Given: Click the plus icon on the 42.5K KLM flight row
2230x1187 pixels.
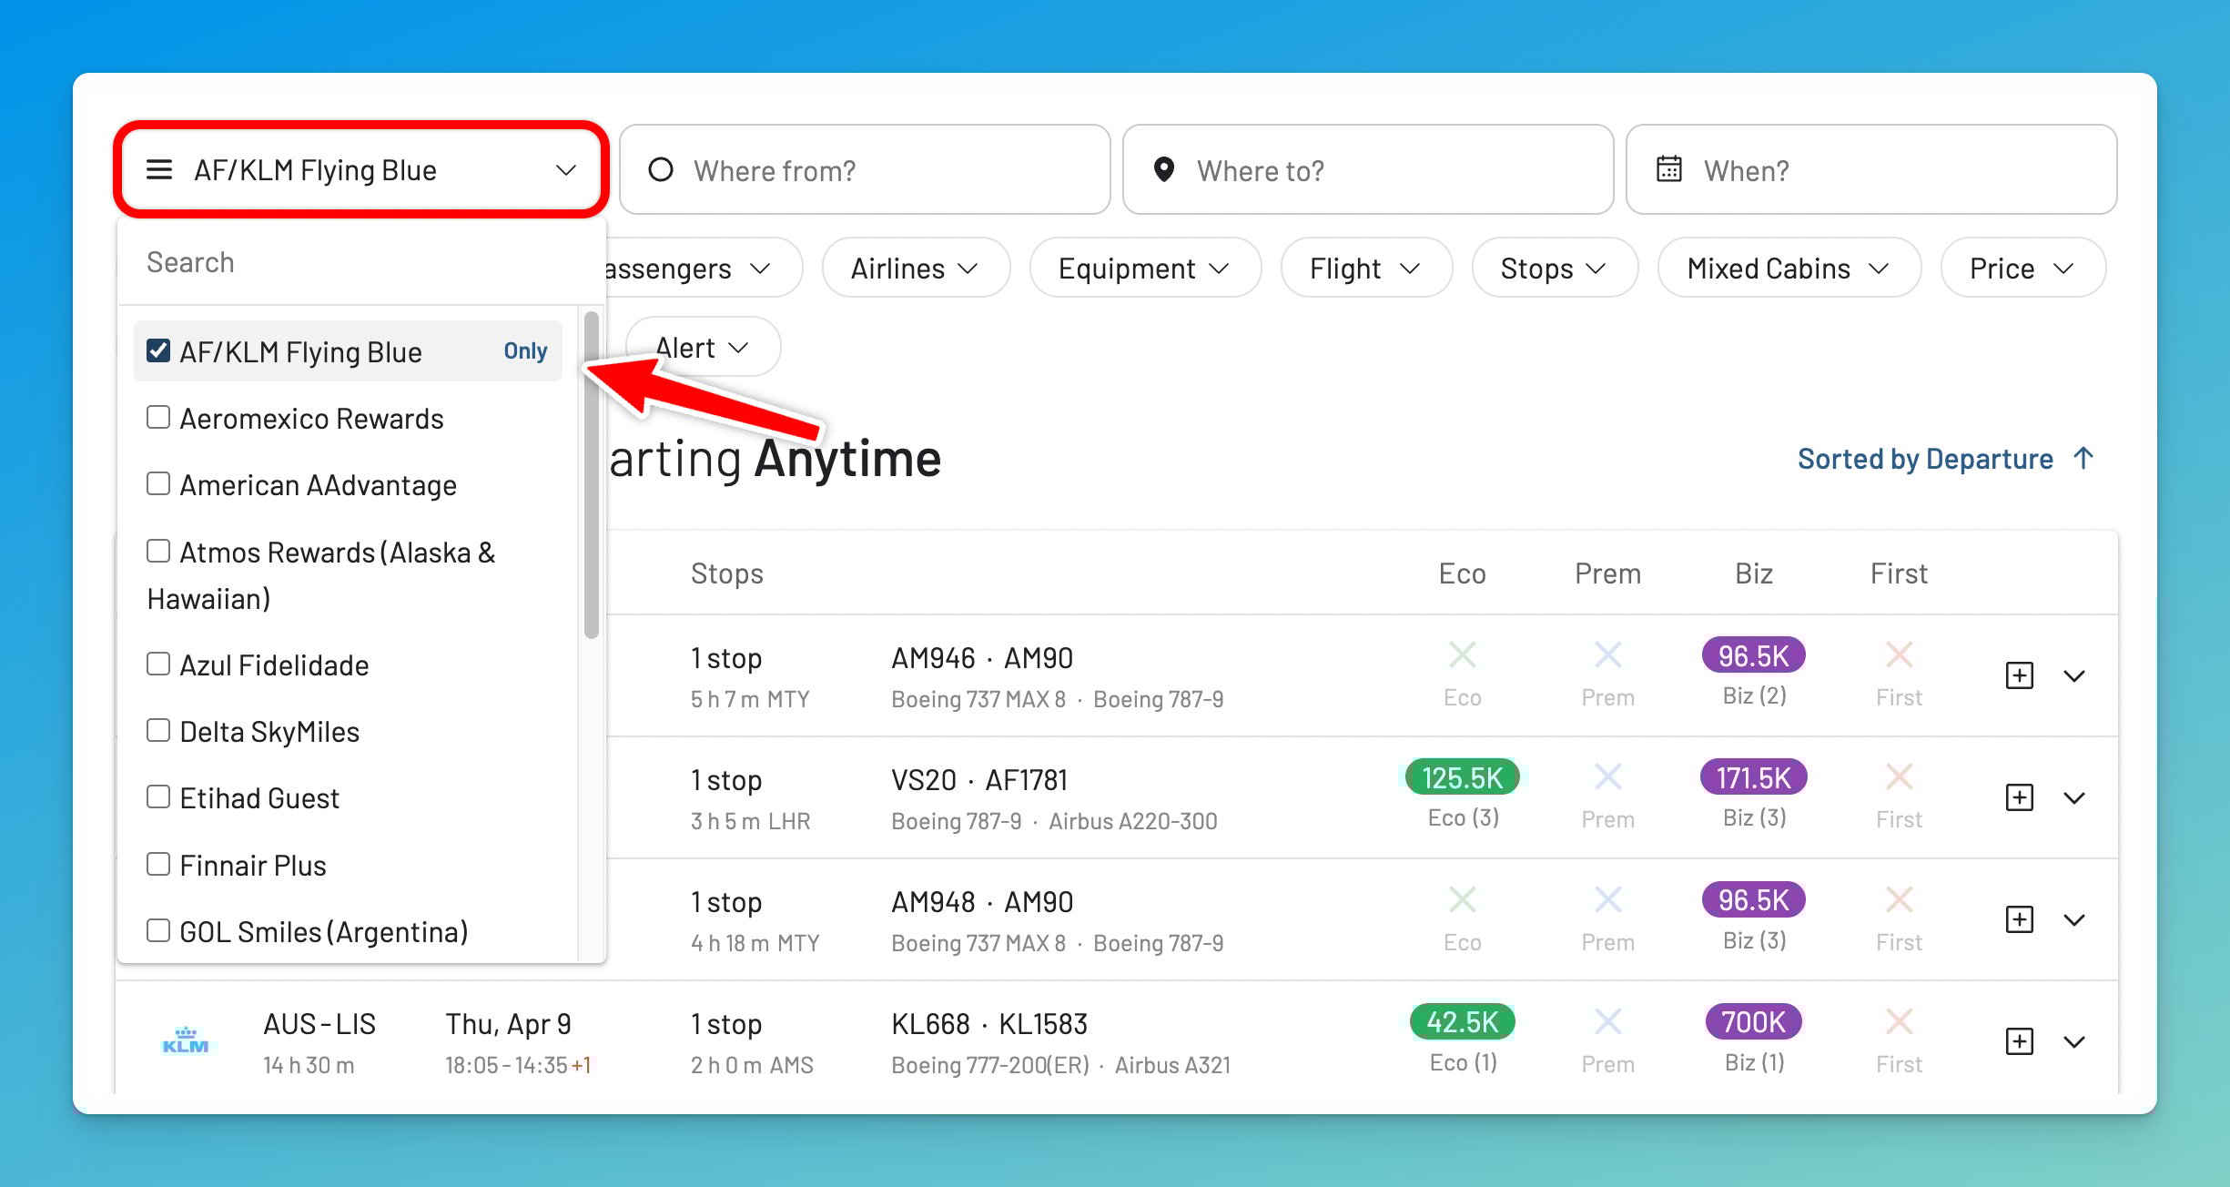Looking at the screenshot, I should (2019, 1041).
